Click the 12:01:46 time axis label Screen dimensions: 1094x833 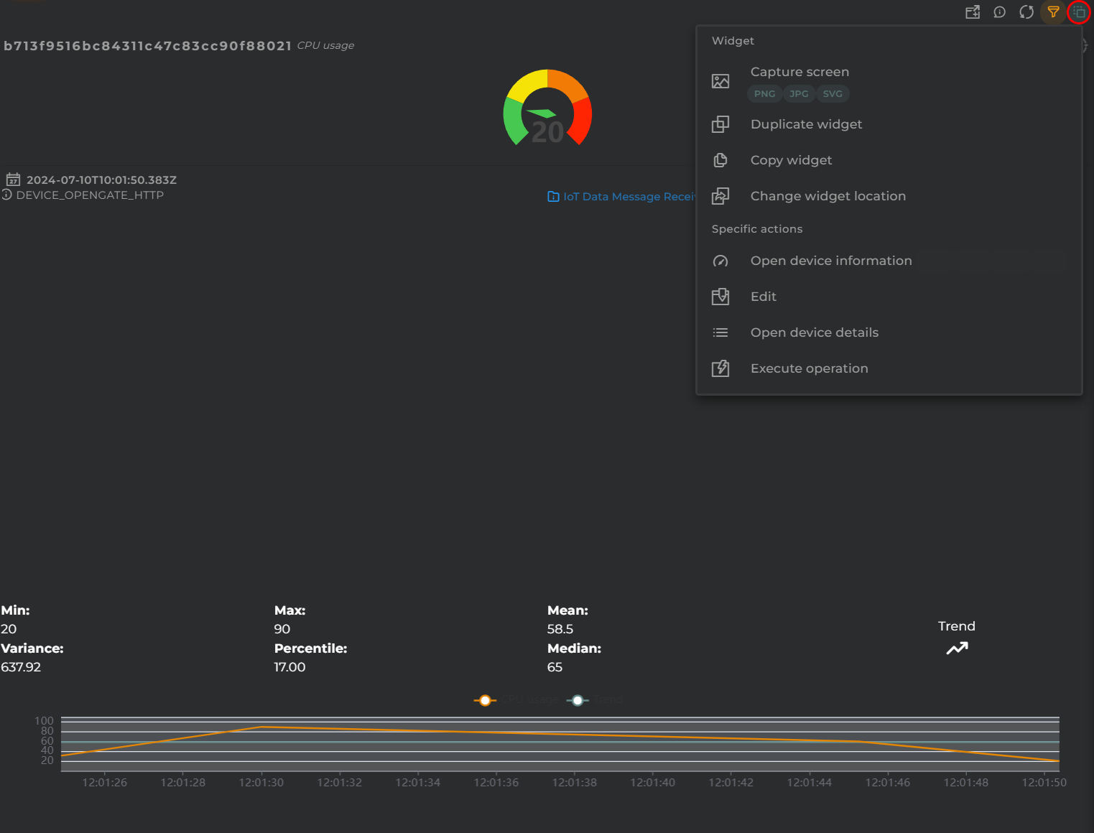point(888,783)
